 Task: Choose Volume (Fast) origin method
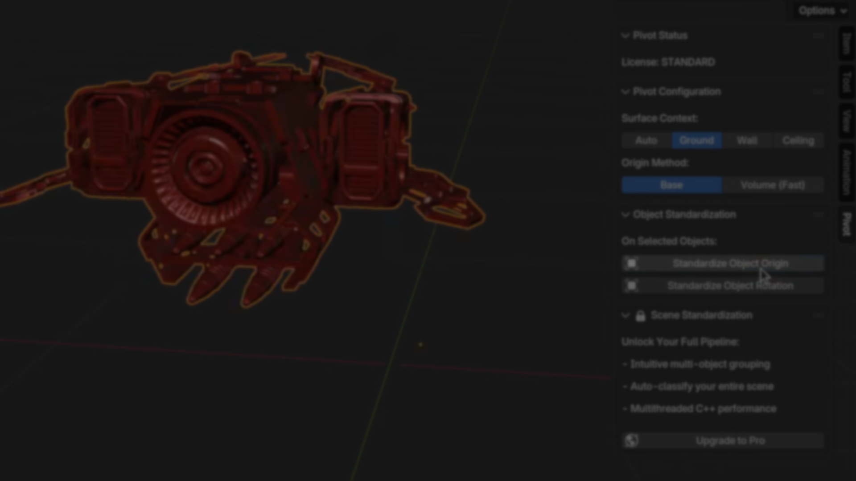773,185
